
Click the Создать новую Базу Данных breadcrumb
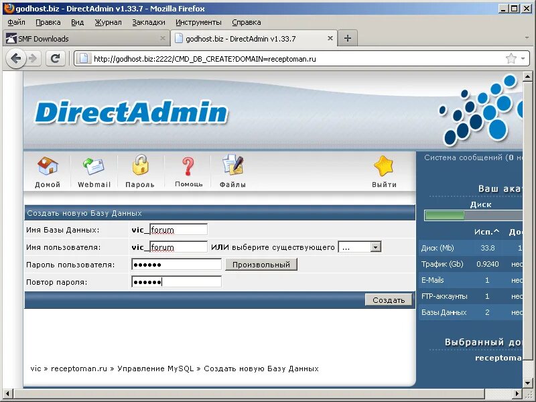pos(261,368)
